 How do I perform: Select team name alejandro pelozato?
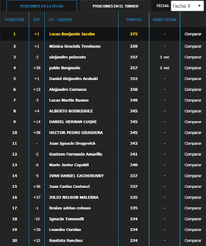coord(67,57)
